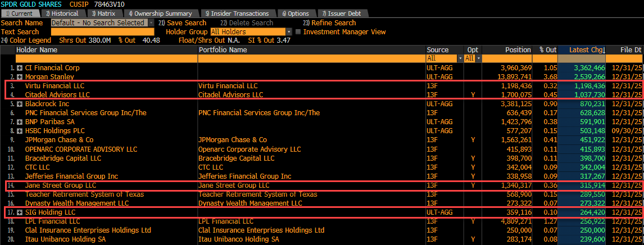
Task: Select OPENARC CORPORATE ADVISORY LLC holder name
Action: coord(81,149)
